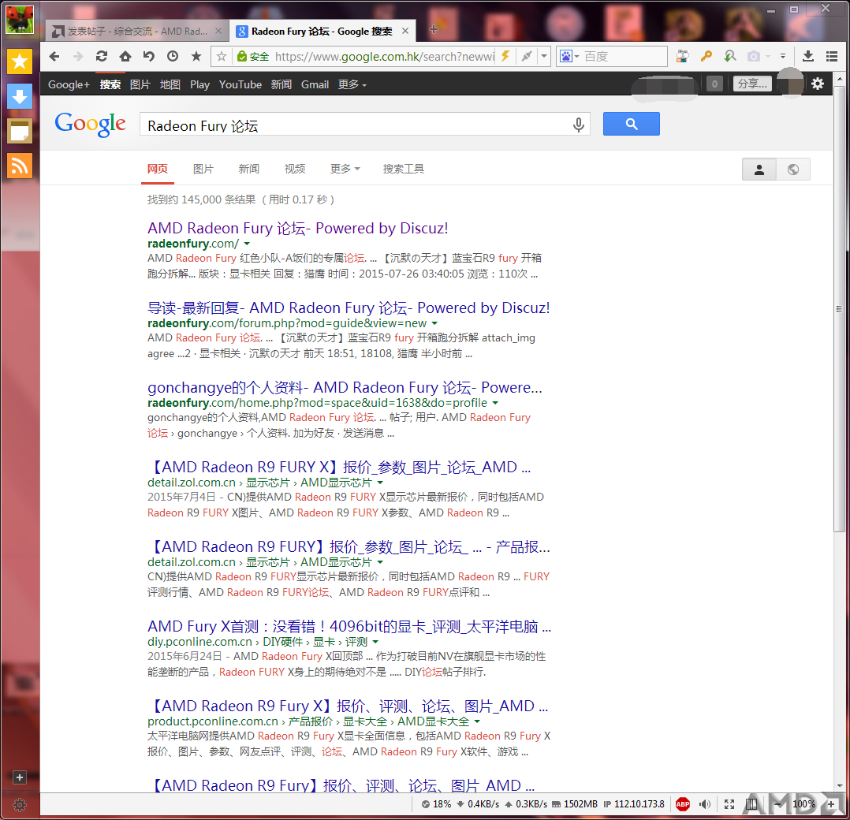
Task: Click the Google logo
Action: pyautogui.click(x=90, y=124)
